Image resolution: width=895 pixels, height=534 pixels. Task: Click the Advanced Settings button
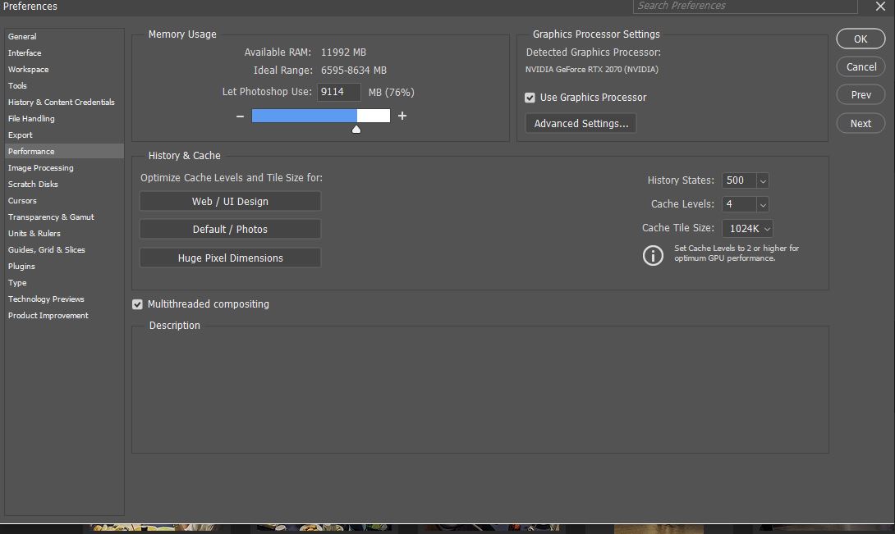(x=581, y=123)
